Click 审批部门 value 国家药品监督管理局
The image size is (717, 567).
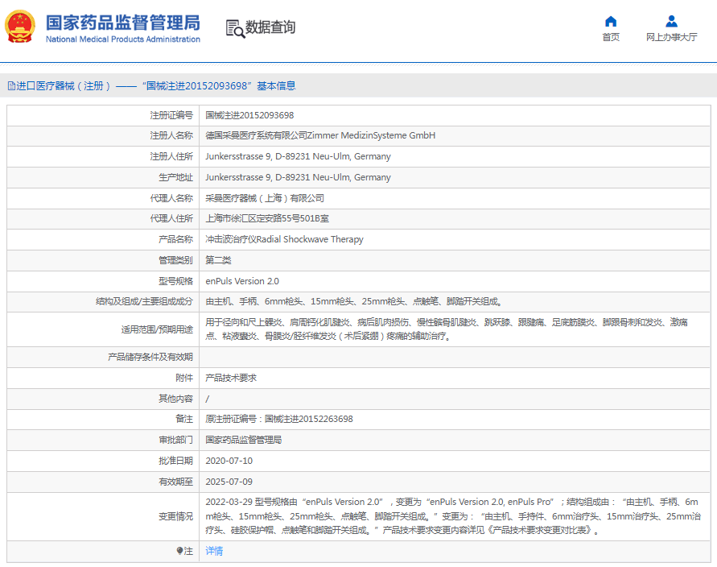click(243, 440)
